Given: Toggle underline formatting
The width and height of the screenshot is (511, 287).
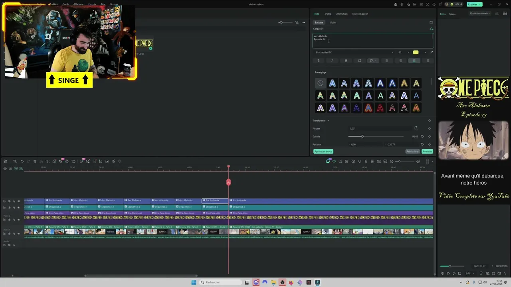Looking at the screenshot, I should [x=346, y=61].
